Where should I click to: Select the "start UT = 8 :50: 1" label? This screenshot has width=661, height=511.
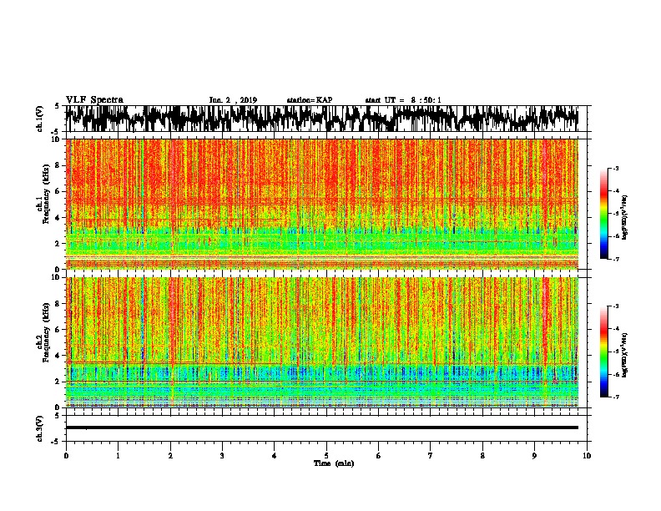tap(403, 100)
